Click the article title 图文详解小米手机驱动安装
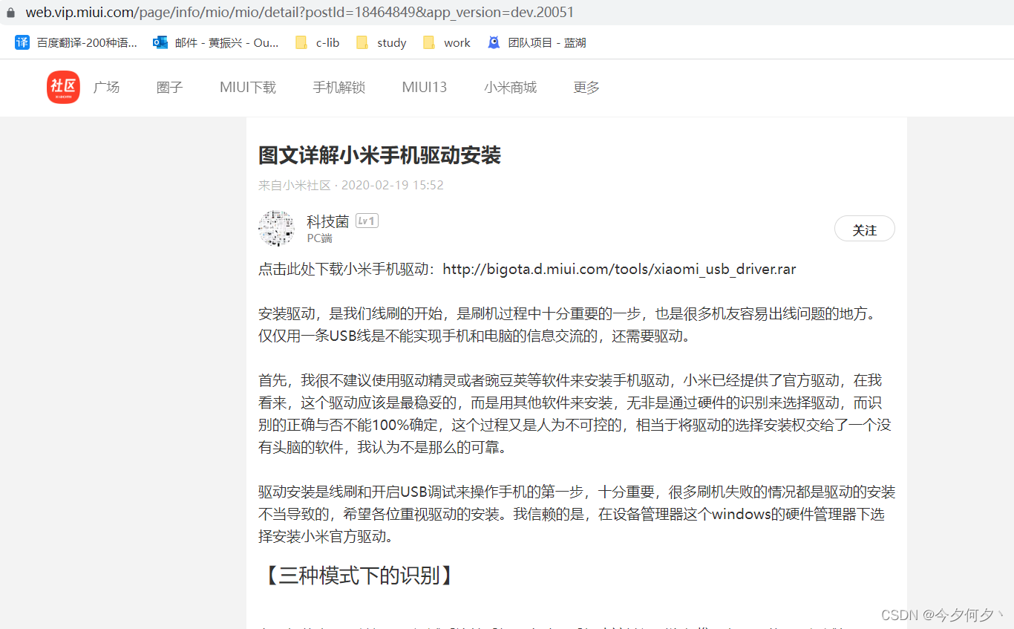The height and width of the screenshot is (629, 1014). [x=379, y=155]
